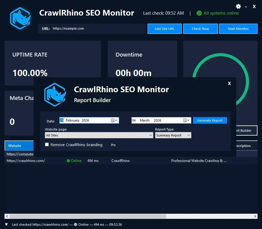Click the horizontal scrollbar right arrow
The image size is (262, 229).
[255, 216]
